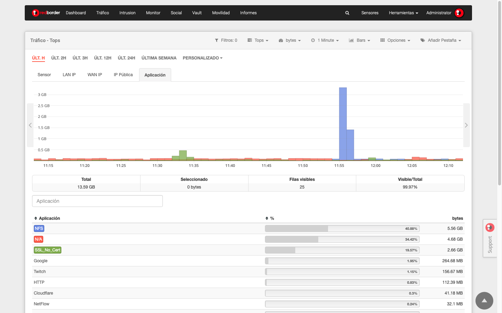This screenshot has height=313, width=502.
Task: Click NetFlow application row
Action: click(248, 304)
